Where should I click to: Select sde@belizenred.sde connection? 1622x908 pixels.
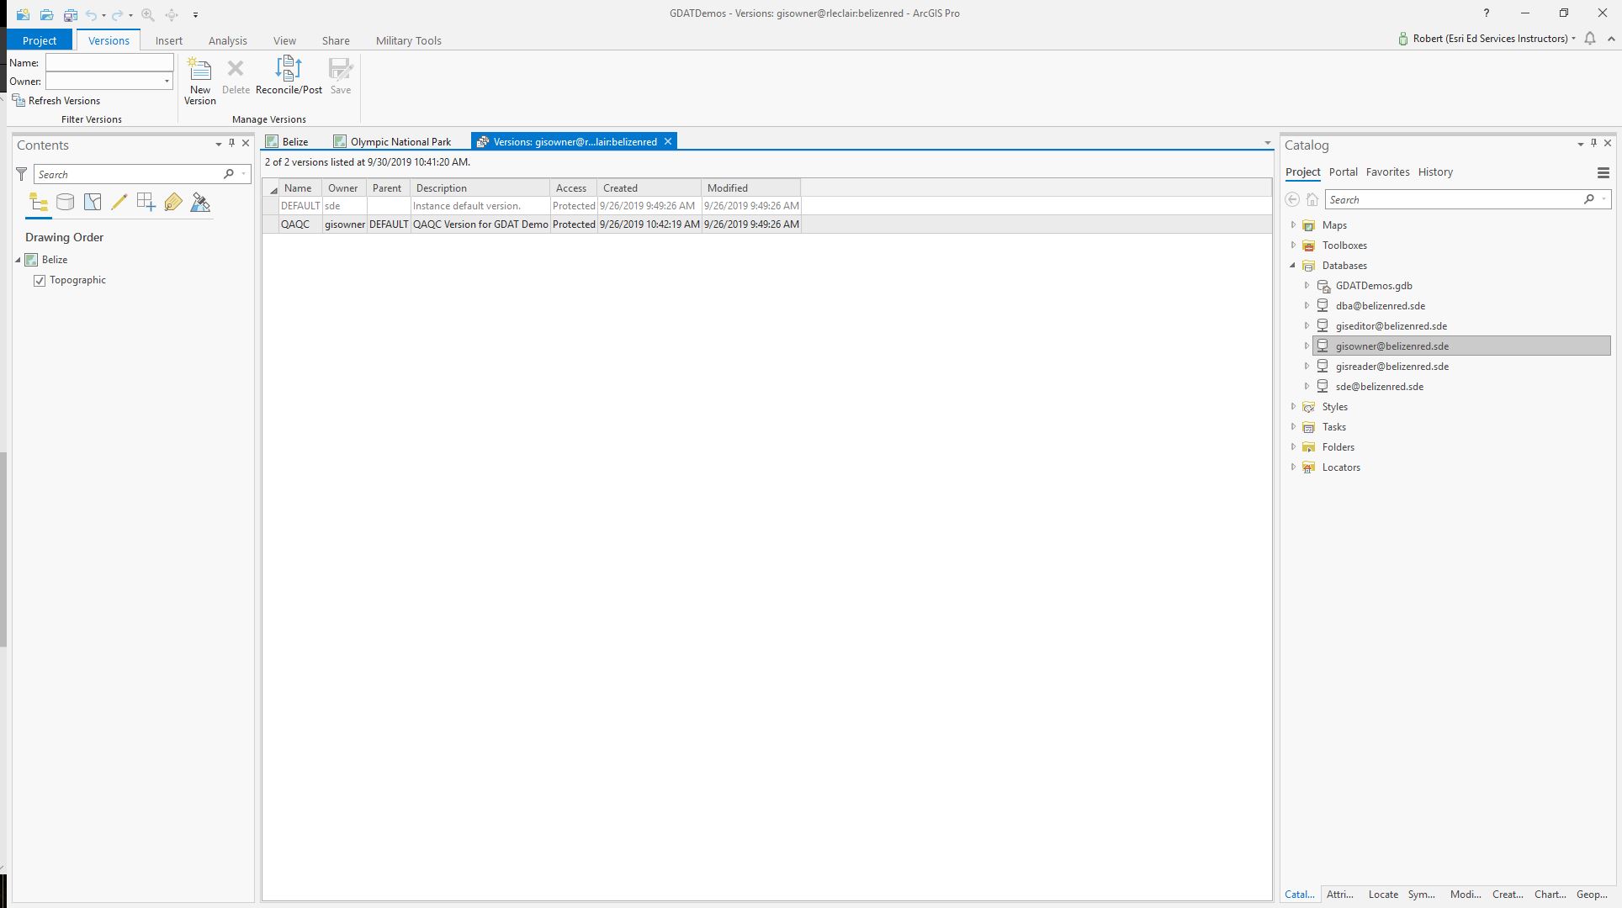point(1380,387)
